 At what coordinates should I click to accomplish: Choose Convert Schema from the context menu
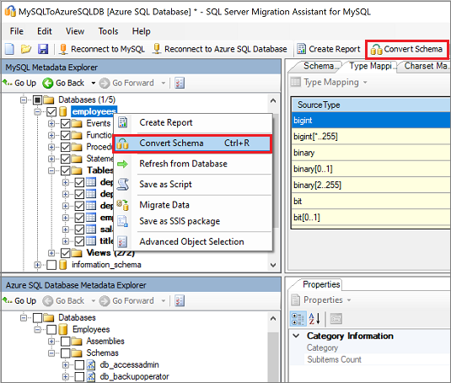[192, 143]
